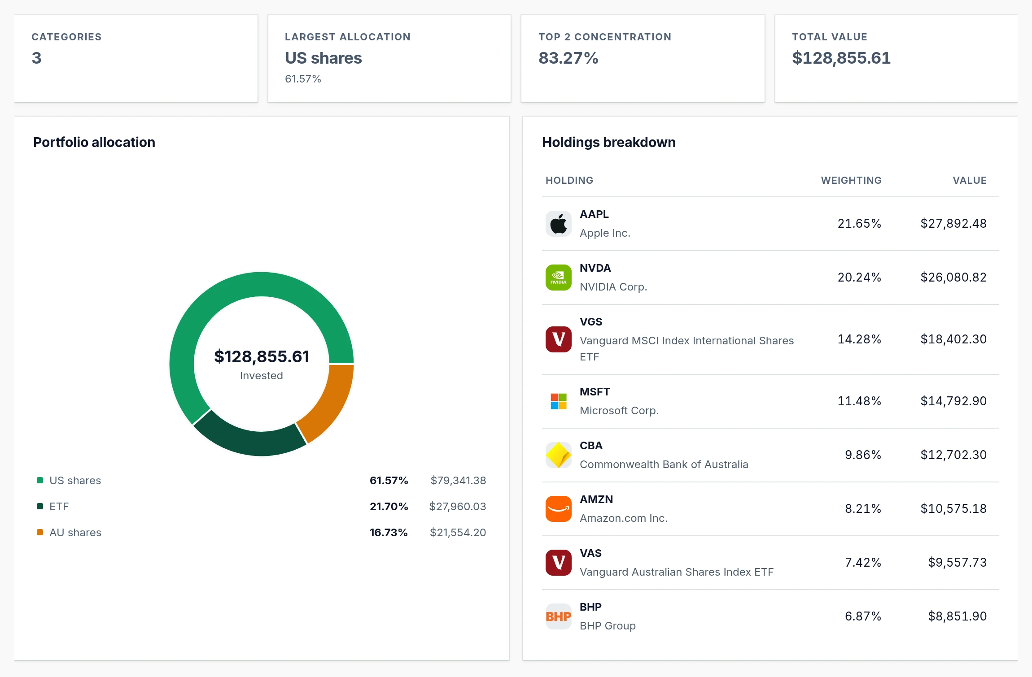Click the Vanguard logo beside VAS
The image size is (1032, 677).
coord(558,563)
